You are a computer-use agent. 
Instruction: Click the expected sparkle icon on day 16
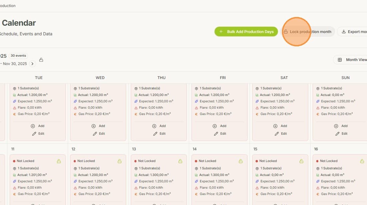[x=318, y=181]
